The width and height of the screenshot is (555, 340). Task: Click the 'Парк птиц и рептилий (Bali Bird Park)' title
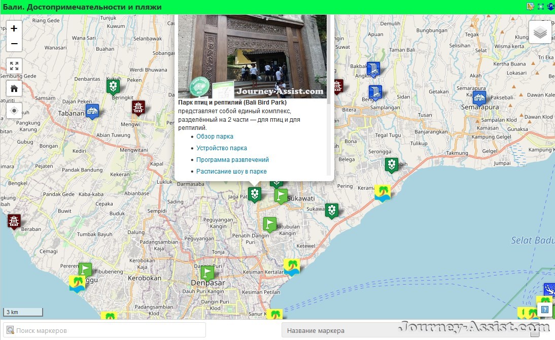tap(232, 103)
